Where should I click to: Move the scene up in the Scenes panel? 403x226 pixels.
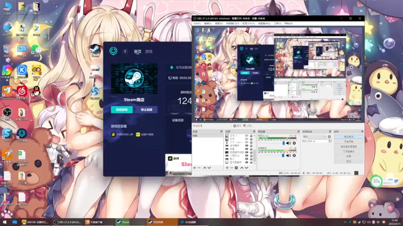[x=205, y=168]
